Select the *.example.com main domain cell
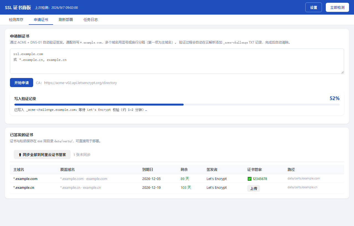 25,179
